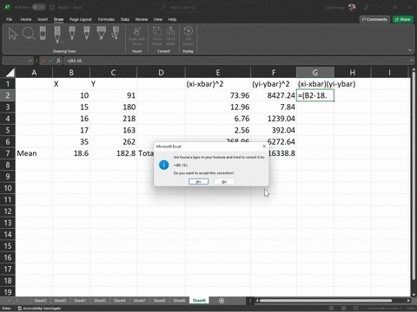The width and height of the screenshot is (417, 312).
Task: Select the cell with value 182.8
Action: coord(113,153)
